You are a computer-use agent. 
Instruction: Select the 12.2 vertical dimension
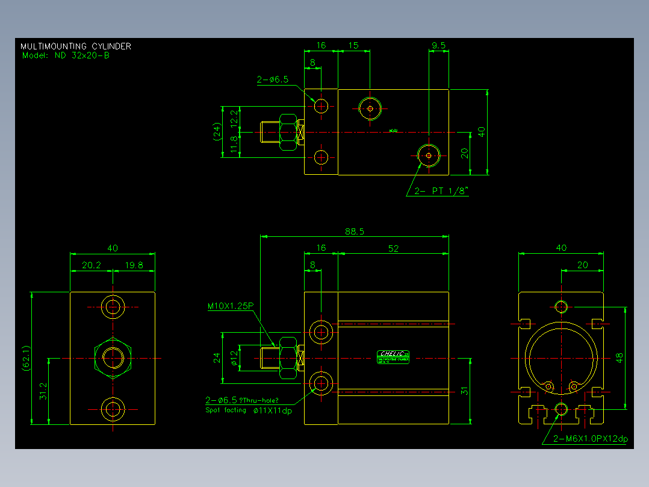(x=234, y=118)
